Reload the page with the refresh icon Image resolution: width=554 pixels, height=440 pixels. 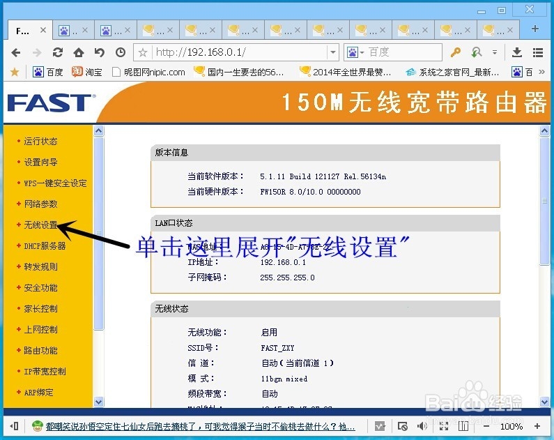pos(58,53)
